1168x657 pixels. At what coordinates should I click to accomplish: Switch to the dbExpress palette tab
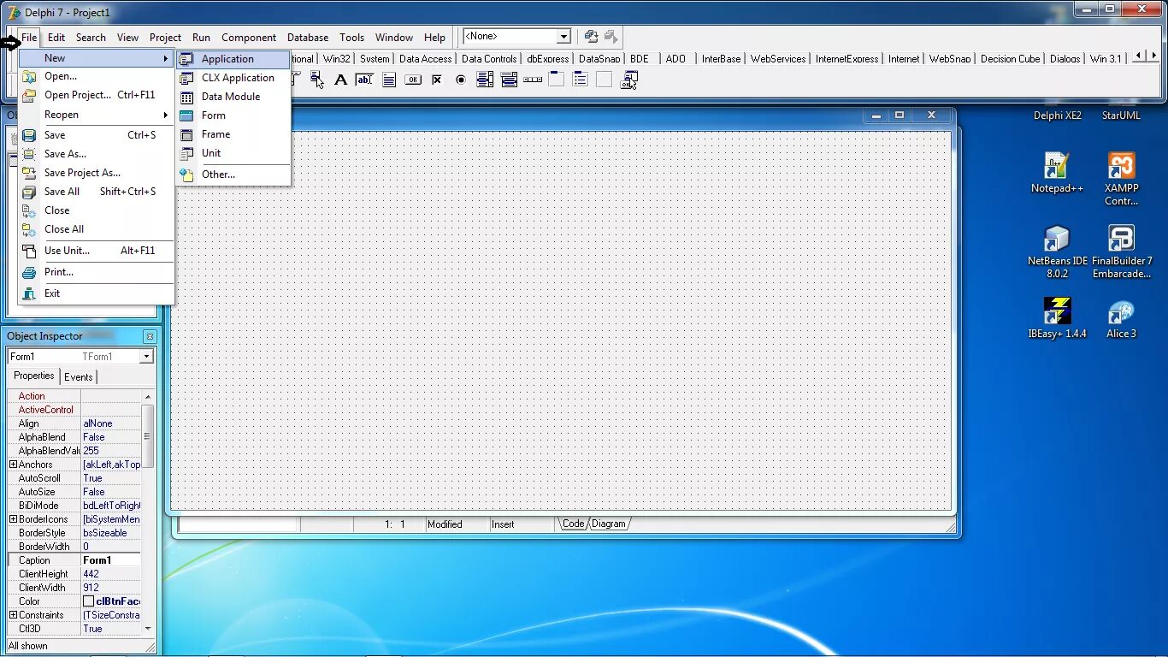[x=548, y=59]
